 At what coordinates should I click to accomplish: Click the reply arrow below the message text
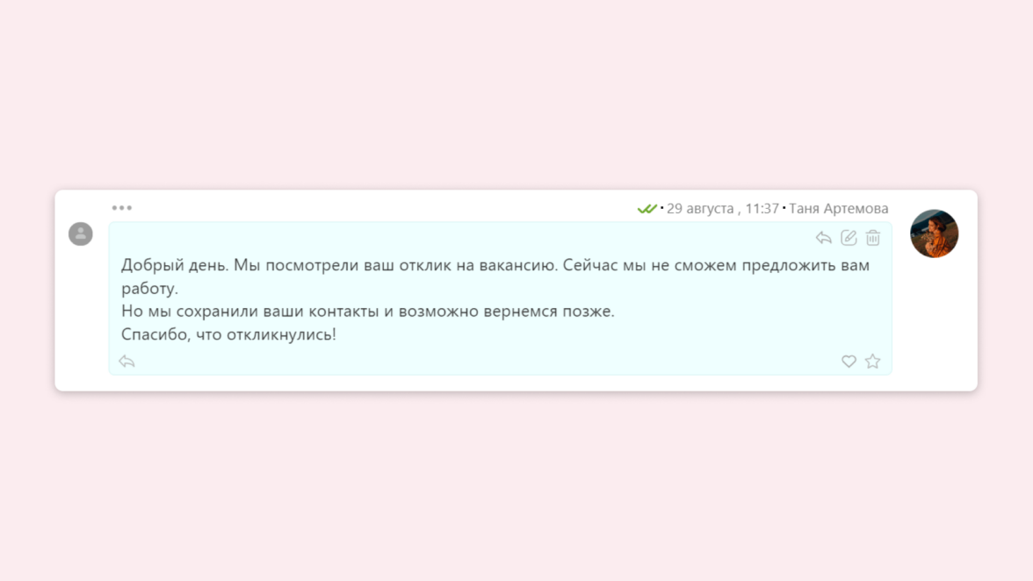[126, 362]
